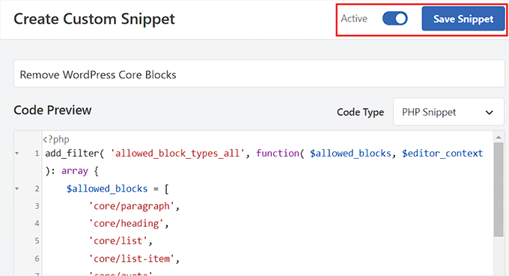Click line number 5 in gutter
The image size is (509, 276).
tap(37, 241)
